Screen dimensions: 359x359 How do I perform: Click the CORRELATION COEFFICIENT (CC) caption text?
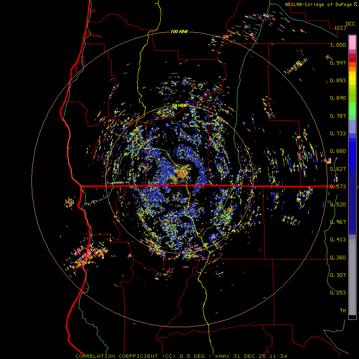[126, 356]
